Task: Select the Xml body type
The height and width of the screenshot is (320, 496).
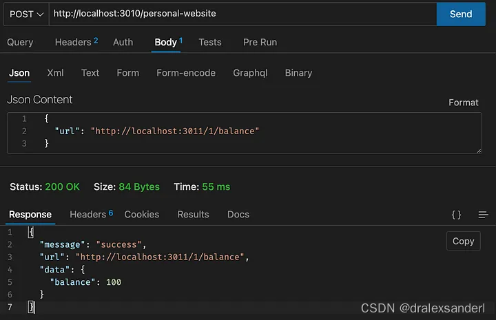Action: point(55,73)
